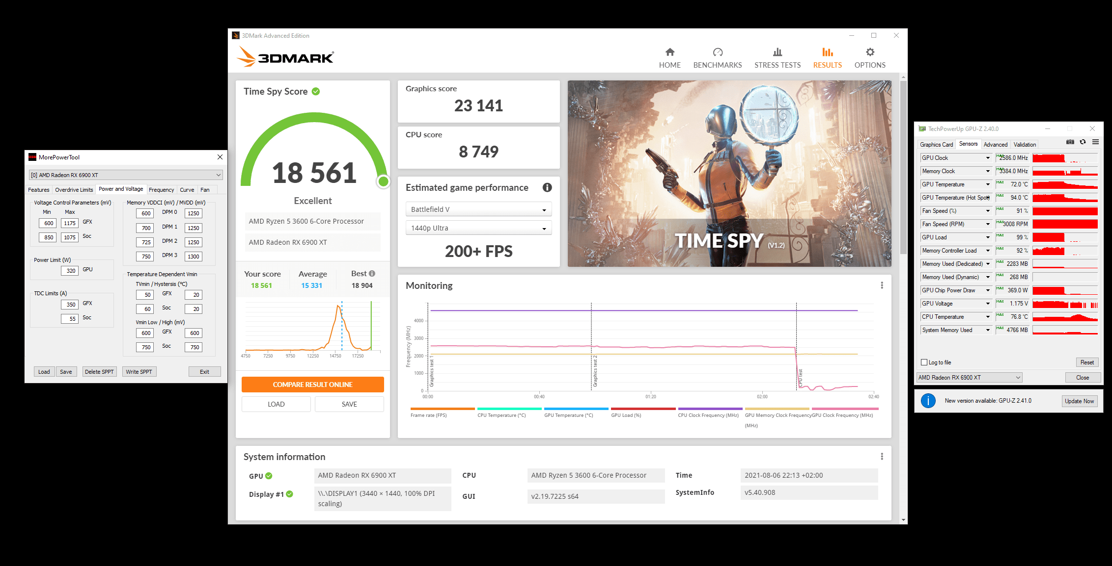
Task: Open the Options gear icon
Action: pyautogui.click(x=869, y=52)
